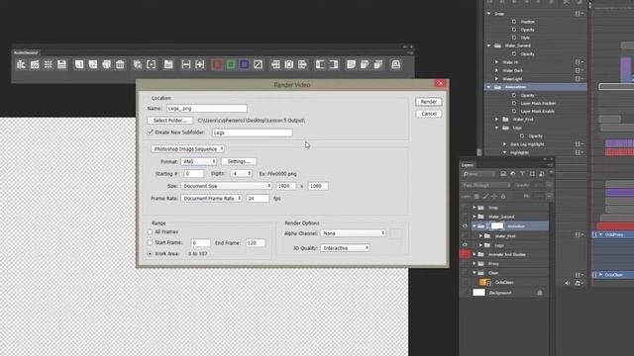Click the last icon in AnimDessin2 toolbar

396,64
